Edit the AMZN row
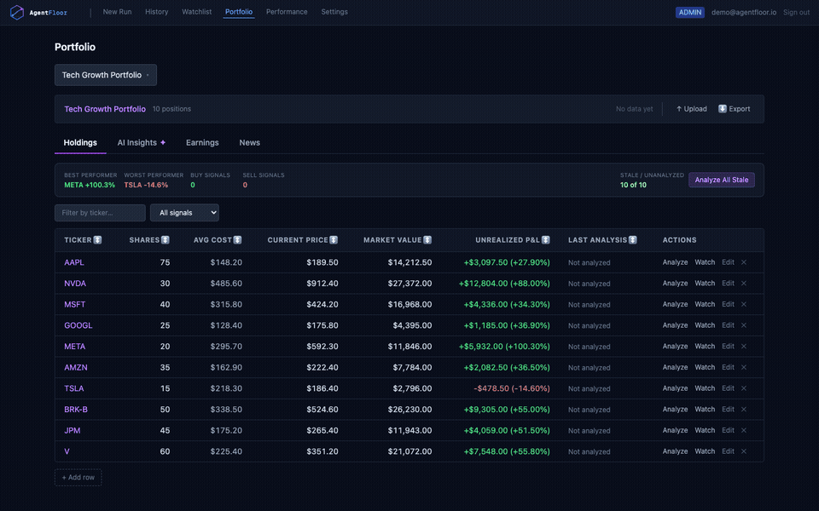Screen dimensions: 819x511 click(728, 367)
